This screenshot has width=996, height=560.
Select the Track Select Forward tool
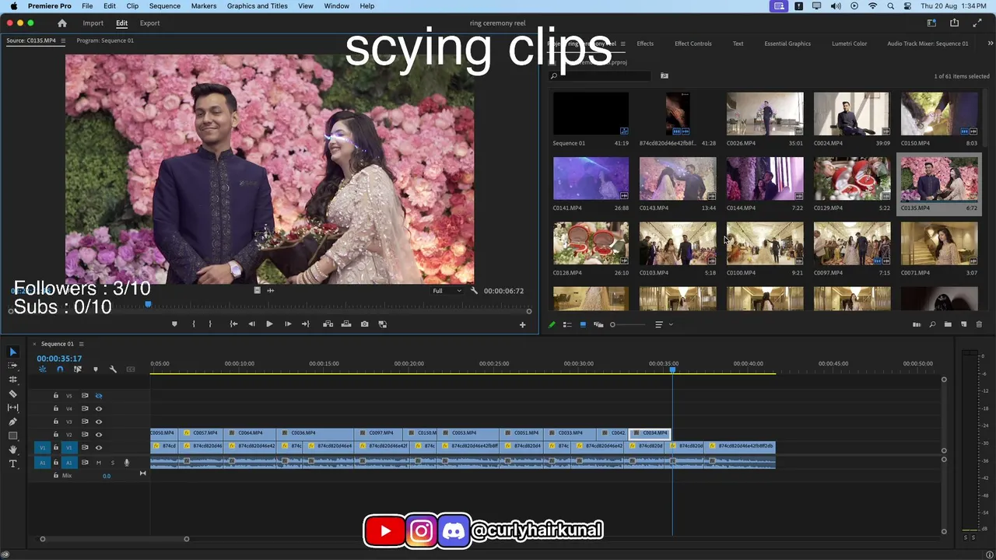(12, 366)
